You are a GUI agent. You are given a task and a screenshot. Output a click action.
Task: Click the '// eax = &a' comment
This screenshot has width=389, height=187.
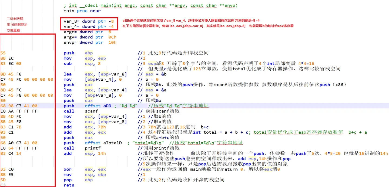tap(152, 90)
